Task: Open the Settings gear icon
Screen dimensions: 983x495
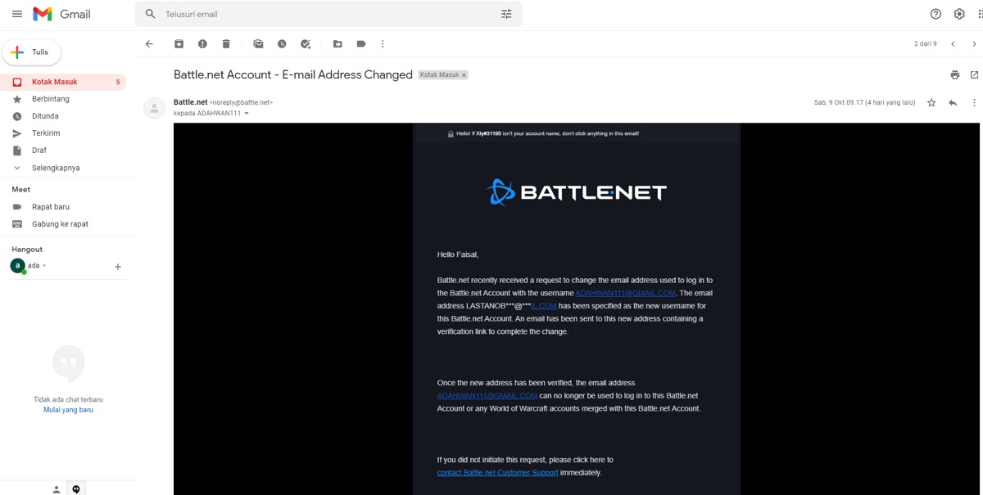Action: (959, 14)
